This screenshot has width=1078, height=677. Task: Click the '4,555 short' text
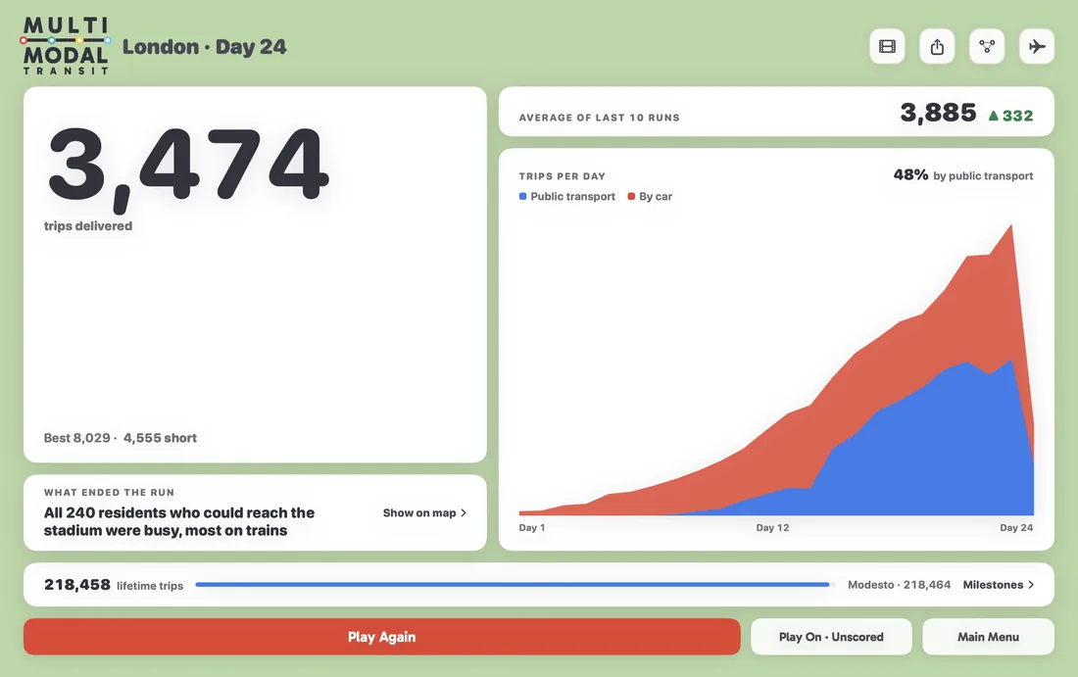pos(160,438)
